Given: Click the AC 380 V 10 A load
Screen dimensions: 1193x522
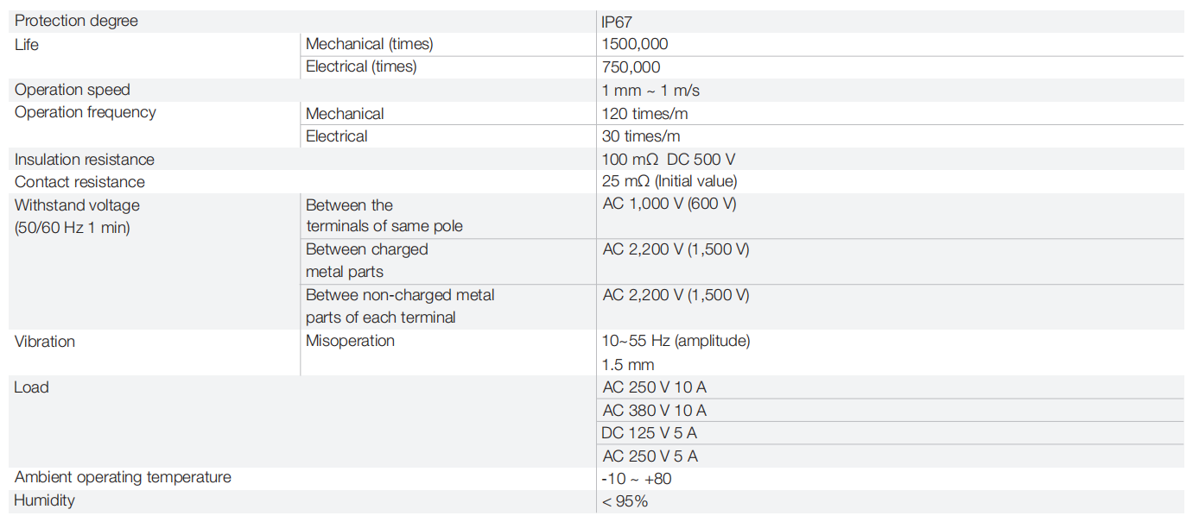Looking at the screenshot, I should click(x=655, y=411).
